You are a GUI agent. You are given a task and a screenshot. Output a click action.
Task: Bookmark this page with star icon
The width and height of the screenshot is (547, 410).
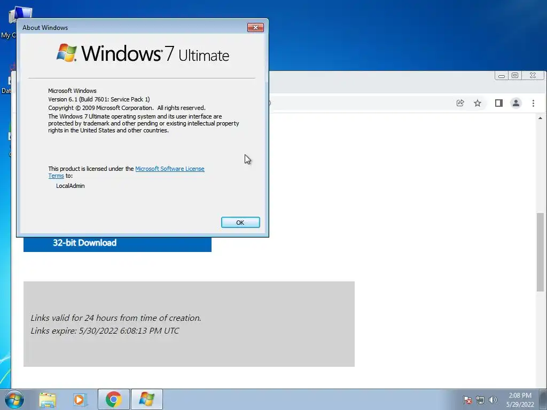click(x=478, y=103)
